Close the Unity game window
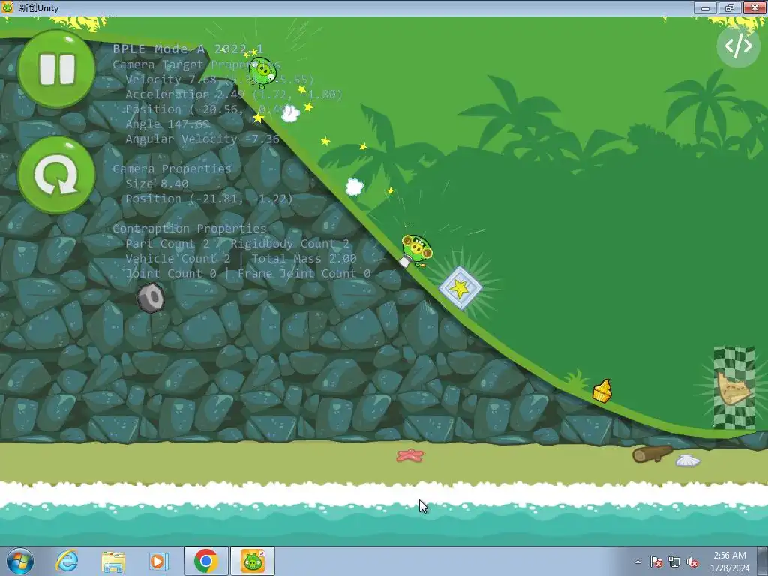Image resolution: width=768 pixels, height=576 pixels. coord(754,7)
